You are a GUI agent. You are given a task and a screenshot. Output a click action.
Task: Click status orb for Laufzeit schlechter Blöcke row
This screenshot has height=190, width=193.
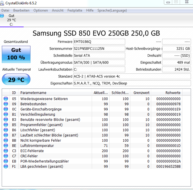pos(6,135)
